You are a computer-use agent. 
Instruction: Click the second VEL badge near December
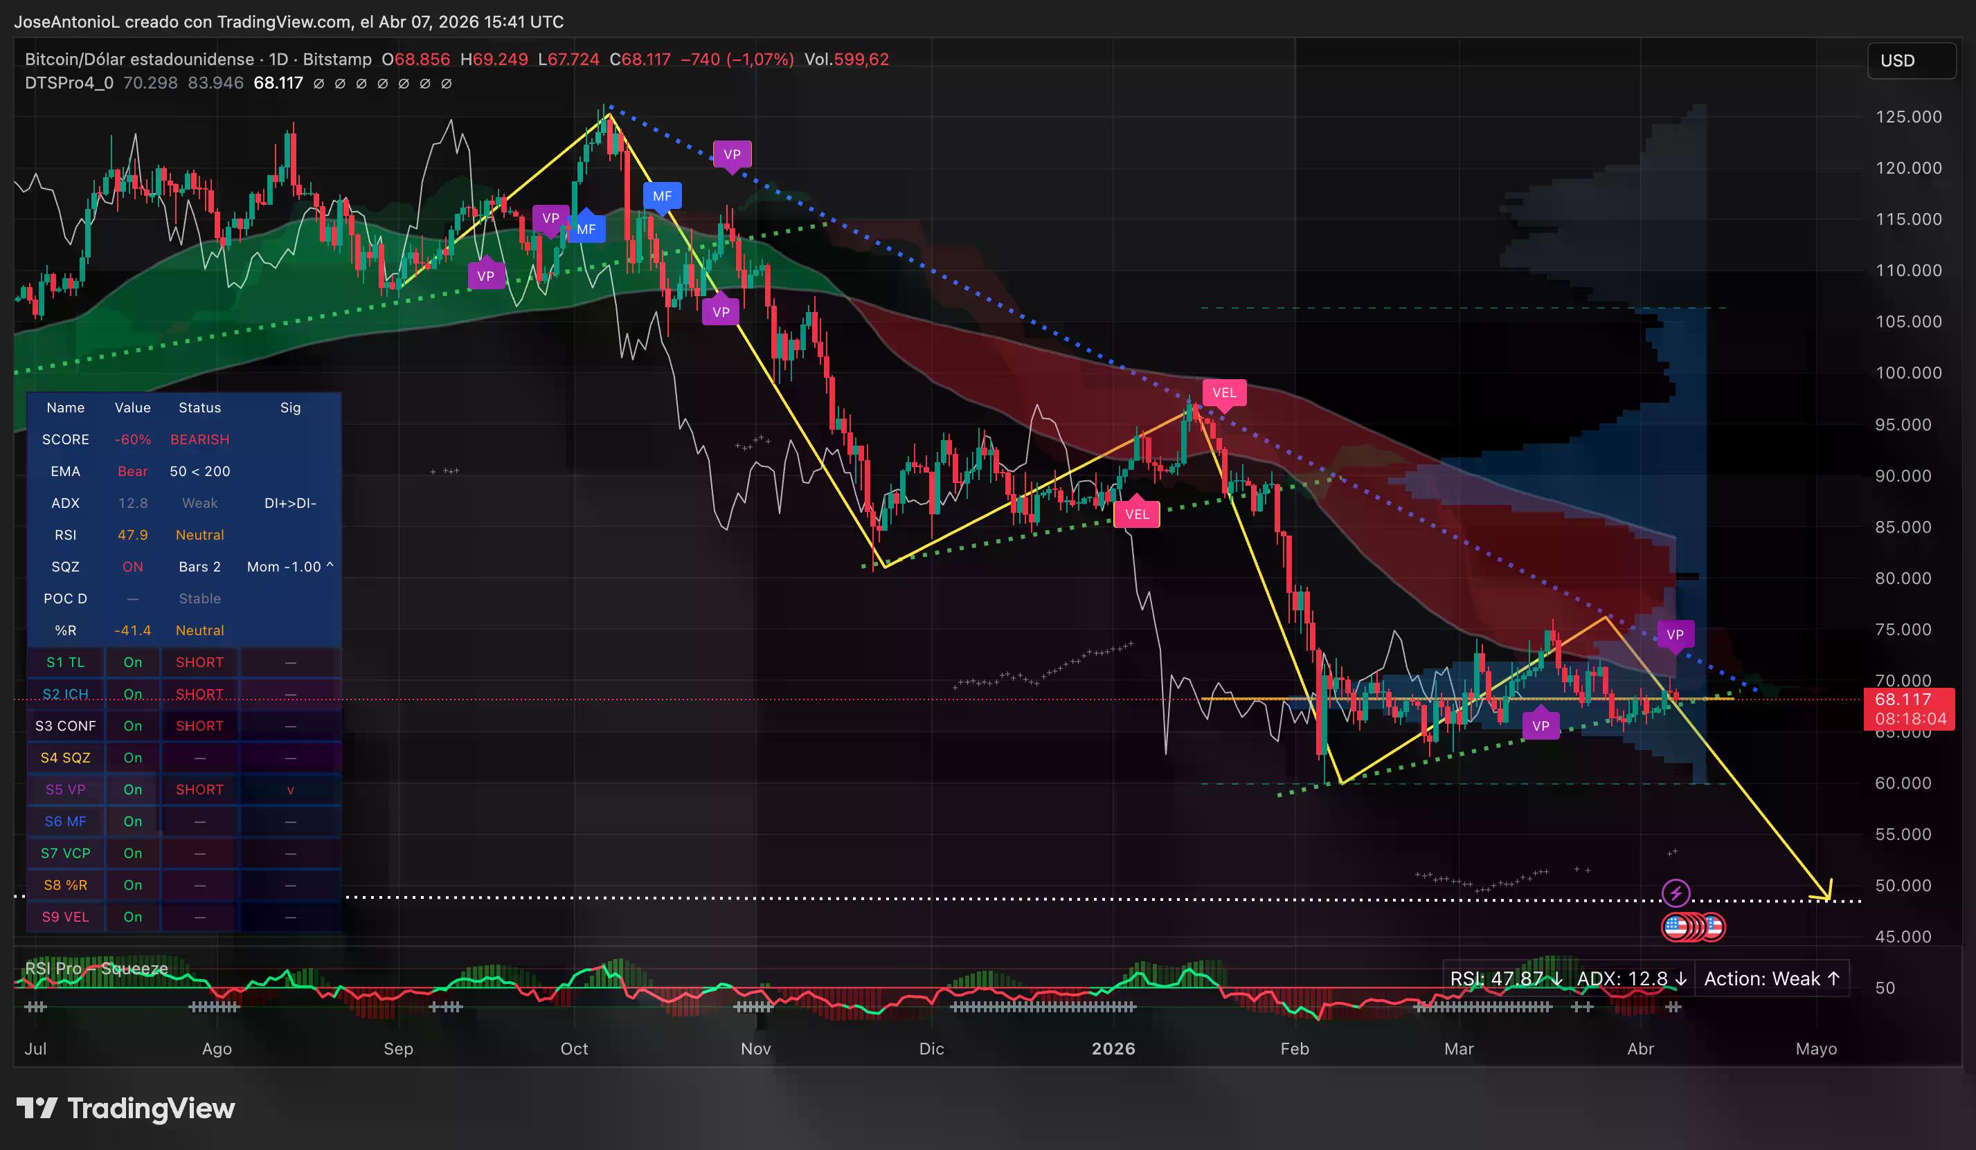click(1137, 514)
